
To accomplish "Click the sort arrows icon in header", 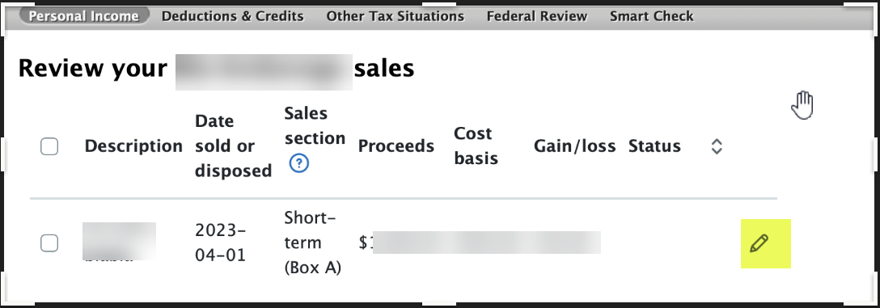I will (x=716, y=146).
